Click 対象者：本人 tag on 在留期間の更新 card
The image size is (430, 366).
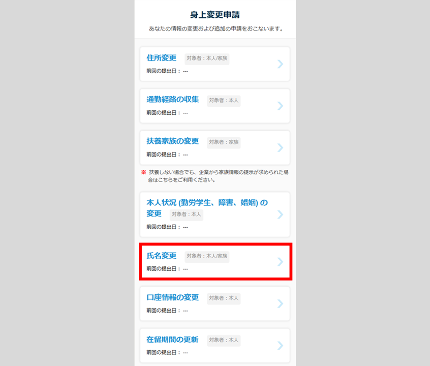point(224,340)
